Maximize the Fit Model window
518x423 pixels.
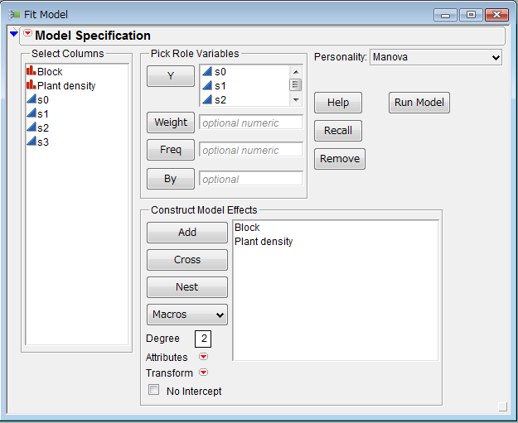click(x=471, y=15)
